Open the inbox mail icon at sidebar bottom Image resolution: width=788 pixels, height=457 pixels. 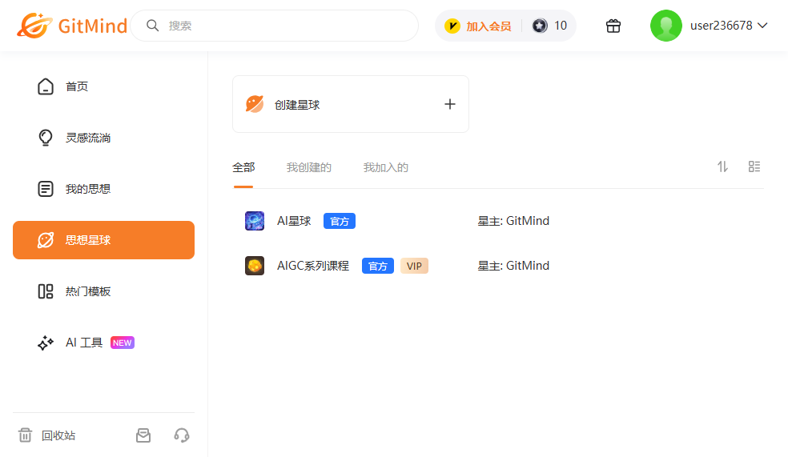coord(143,435)
